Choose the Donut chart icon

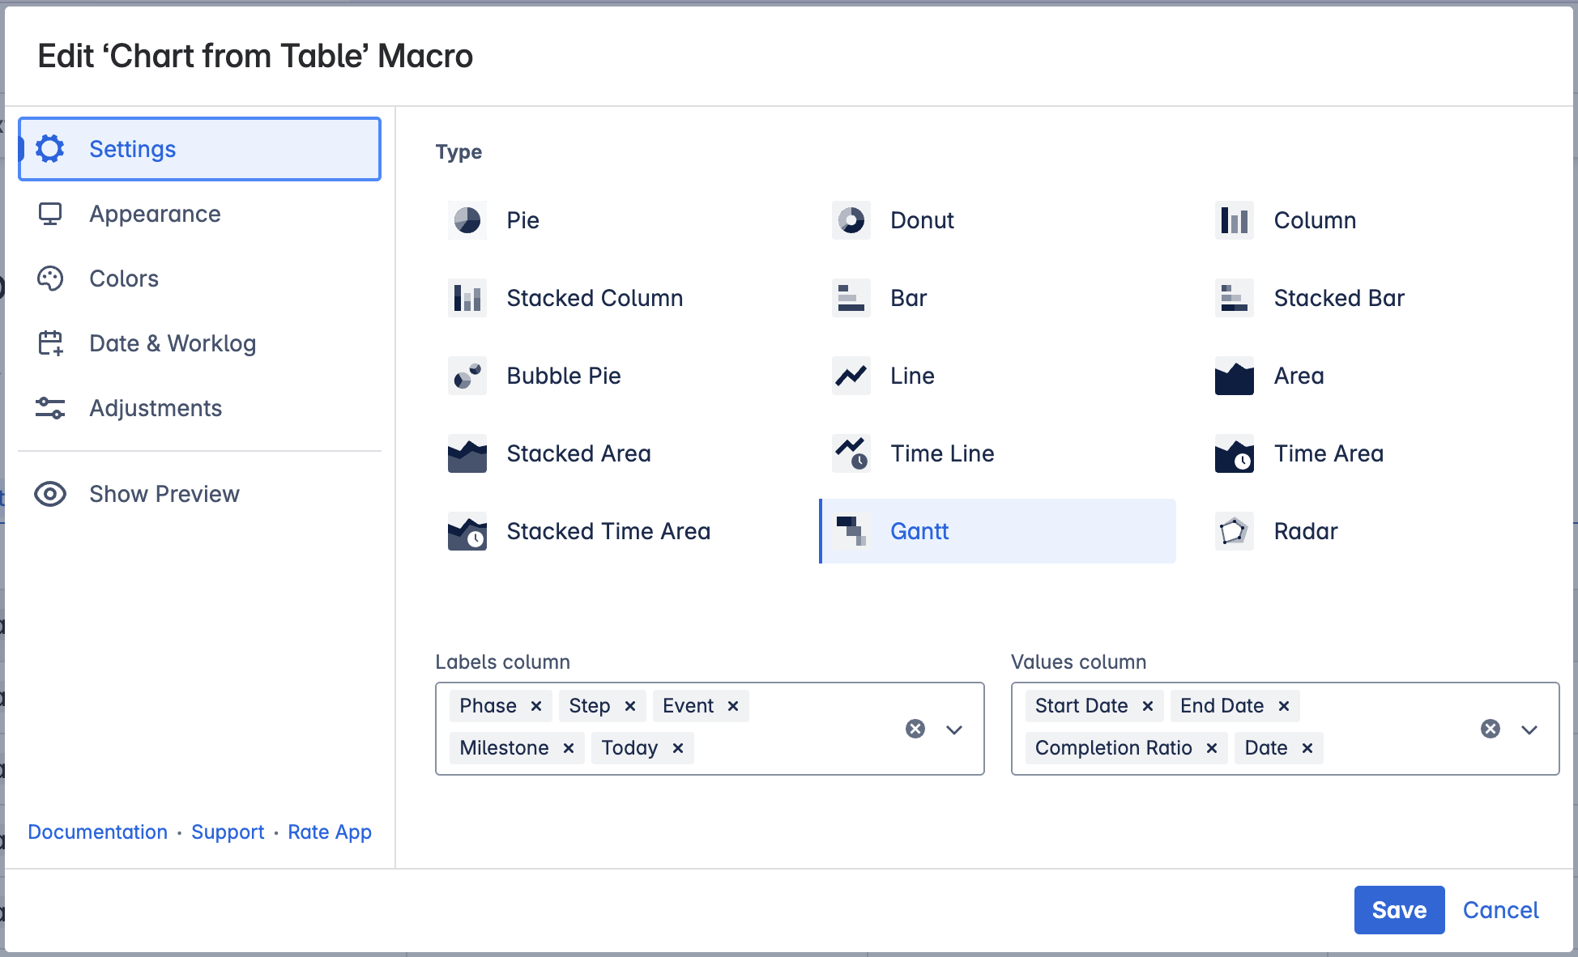click(851, 220)
